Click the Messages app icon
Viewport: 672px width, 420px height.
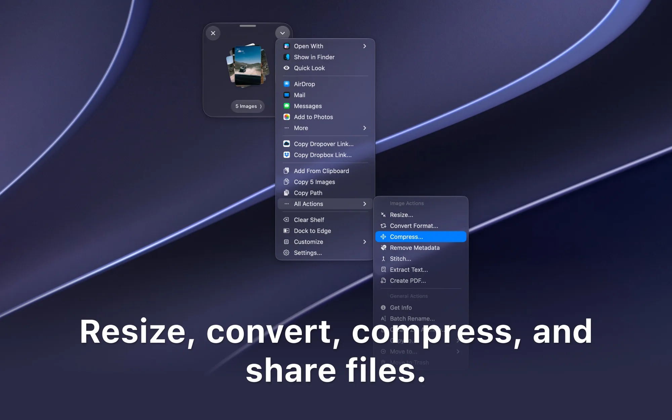pos(287,106)
